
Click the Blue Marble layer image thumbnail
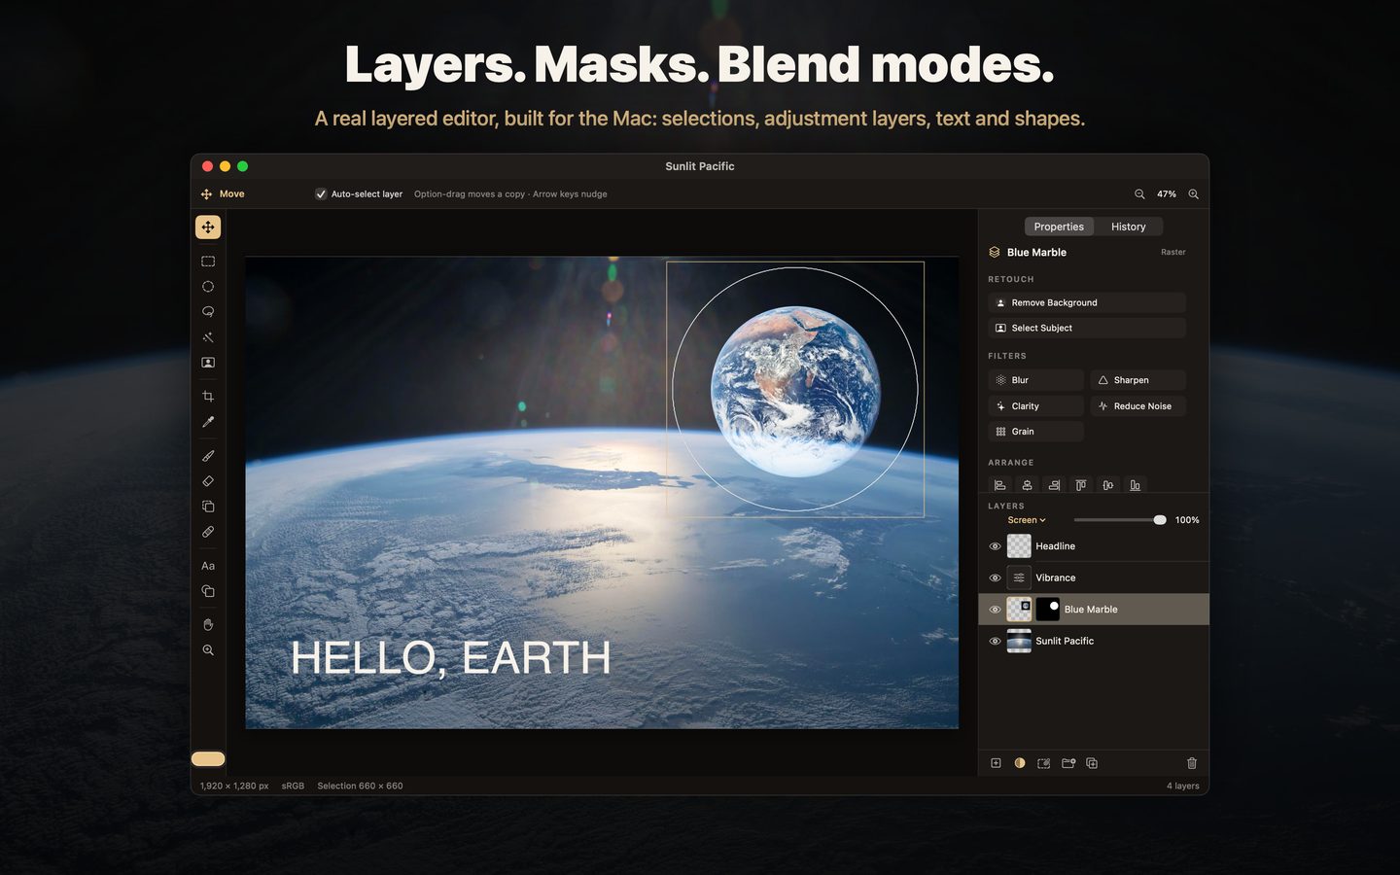1019,610
